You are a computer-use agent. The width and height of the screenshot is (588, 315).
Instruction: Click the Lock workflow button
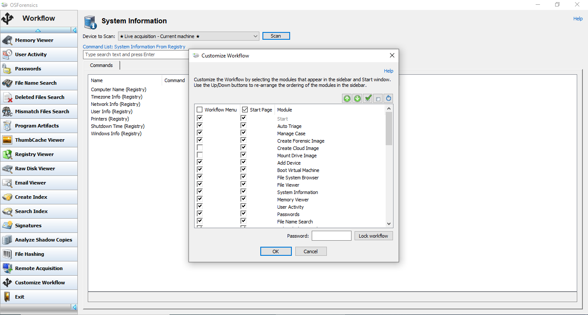coord(374,236)
